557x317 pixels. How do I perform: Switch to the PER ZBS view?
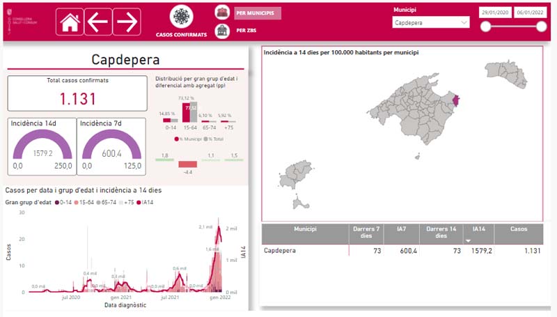[246, 31]
